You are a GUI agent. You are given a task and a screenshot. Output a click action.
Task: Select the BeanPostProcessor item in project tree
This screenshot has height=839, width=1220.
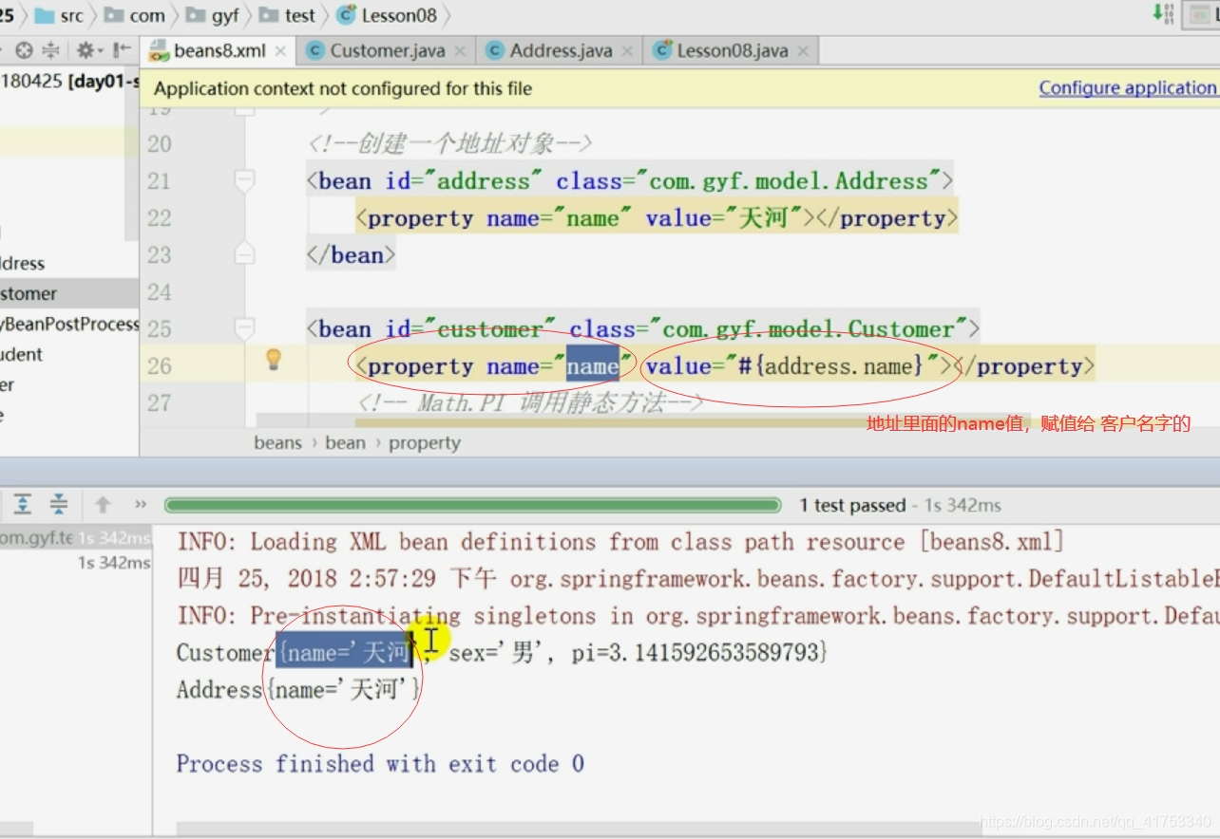[69, 324]
